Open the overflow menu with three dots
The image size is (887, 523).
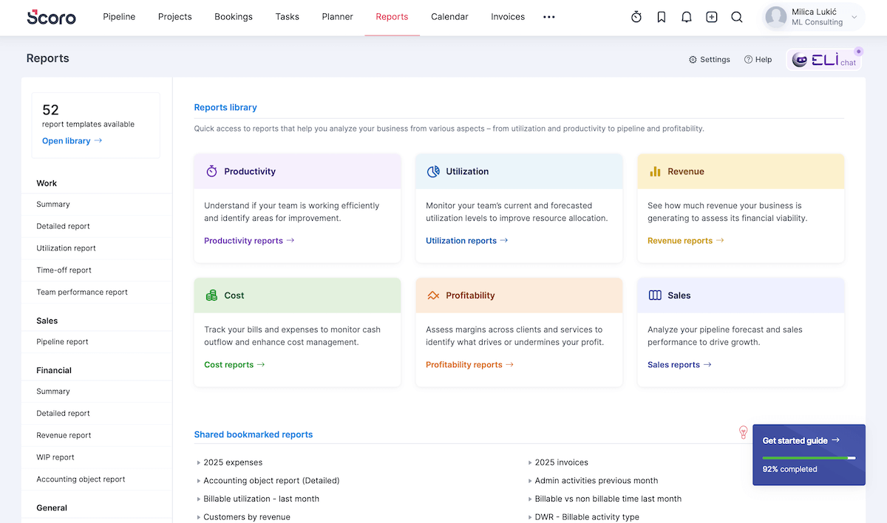coord(548,16)
